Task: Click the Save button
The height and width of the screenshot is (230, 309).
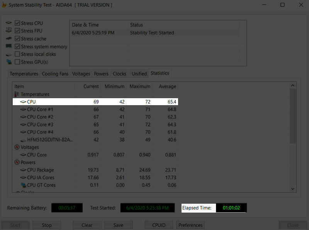Action: pyautogui.click(x=118, y=225)
